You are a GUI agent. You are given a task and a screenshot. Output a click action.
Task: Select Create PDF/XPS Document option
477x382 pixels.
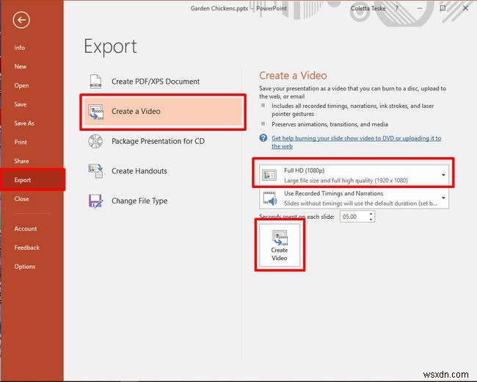tap(163, 82)
